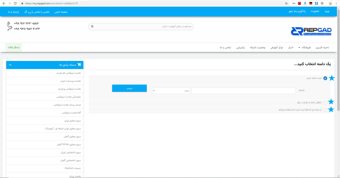The width and height of the screenshot is (340, 178).
Task: Open سرور مجازی ایران (حرفه ای ، گیمینگ) category
Action: tap(45, 128)
